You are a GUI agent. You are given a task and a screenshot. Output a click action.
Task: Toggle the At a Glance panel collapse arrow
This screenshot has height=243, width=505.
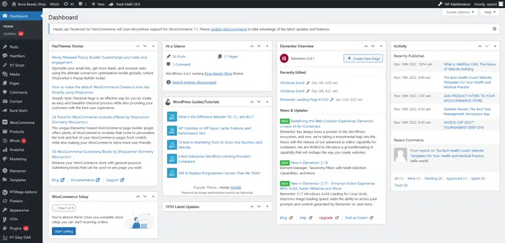(x=267, y=46)
